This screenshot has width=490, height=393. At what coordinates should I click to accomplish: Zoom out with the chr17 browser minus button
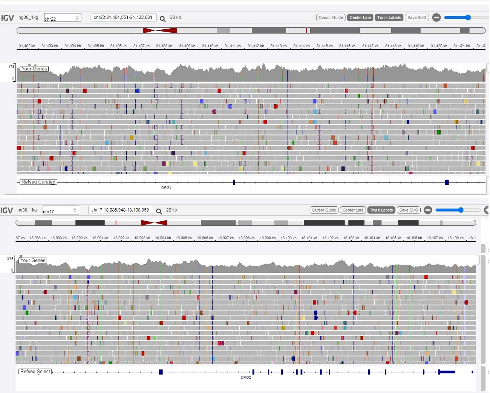pos(428,210)
